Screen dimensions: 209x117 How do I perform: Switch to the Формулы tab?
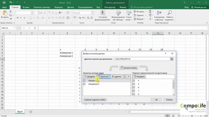tap(58, 7)
